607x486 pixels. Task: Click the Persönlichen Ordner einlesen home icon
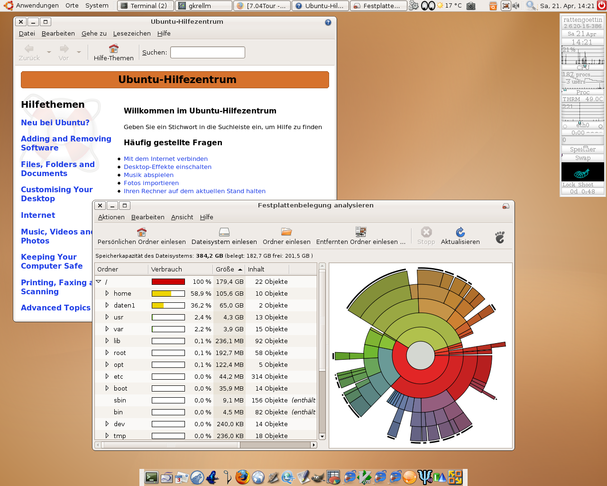point(141,232)
